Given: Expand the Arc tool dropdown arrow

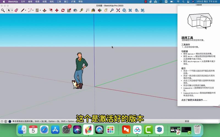Looking at the screenshot, I should click(33, 10).
